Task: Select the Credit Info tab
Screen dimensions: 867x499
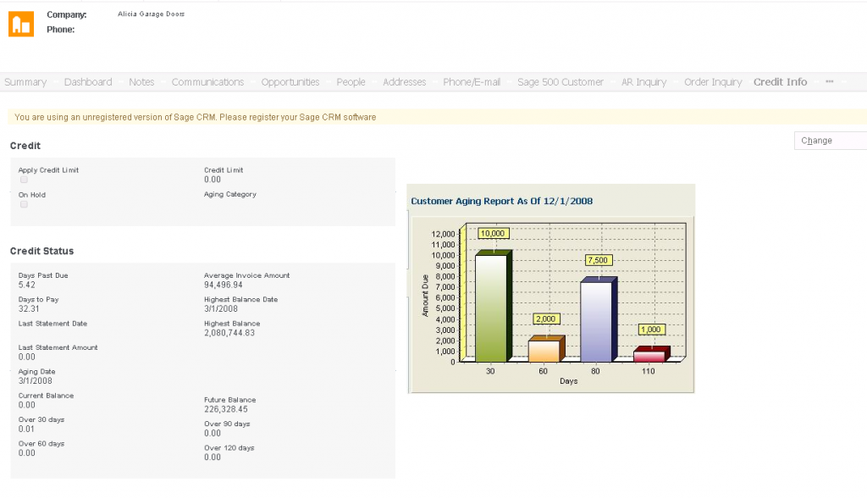Action: point(780,82)
